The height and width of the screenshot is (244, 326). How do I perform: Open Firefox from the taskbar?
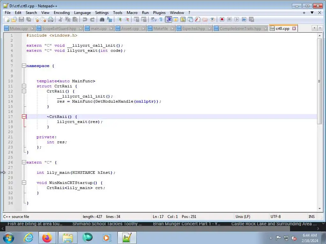pos(47,238)
